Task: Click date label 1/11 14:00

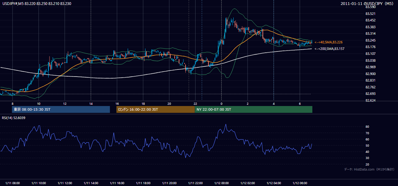Action: click(x=91, y=183)
